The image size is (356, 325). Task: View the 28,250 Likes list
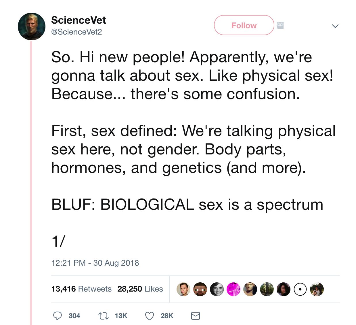click(x=140, y=289)
